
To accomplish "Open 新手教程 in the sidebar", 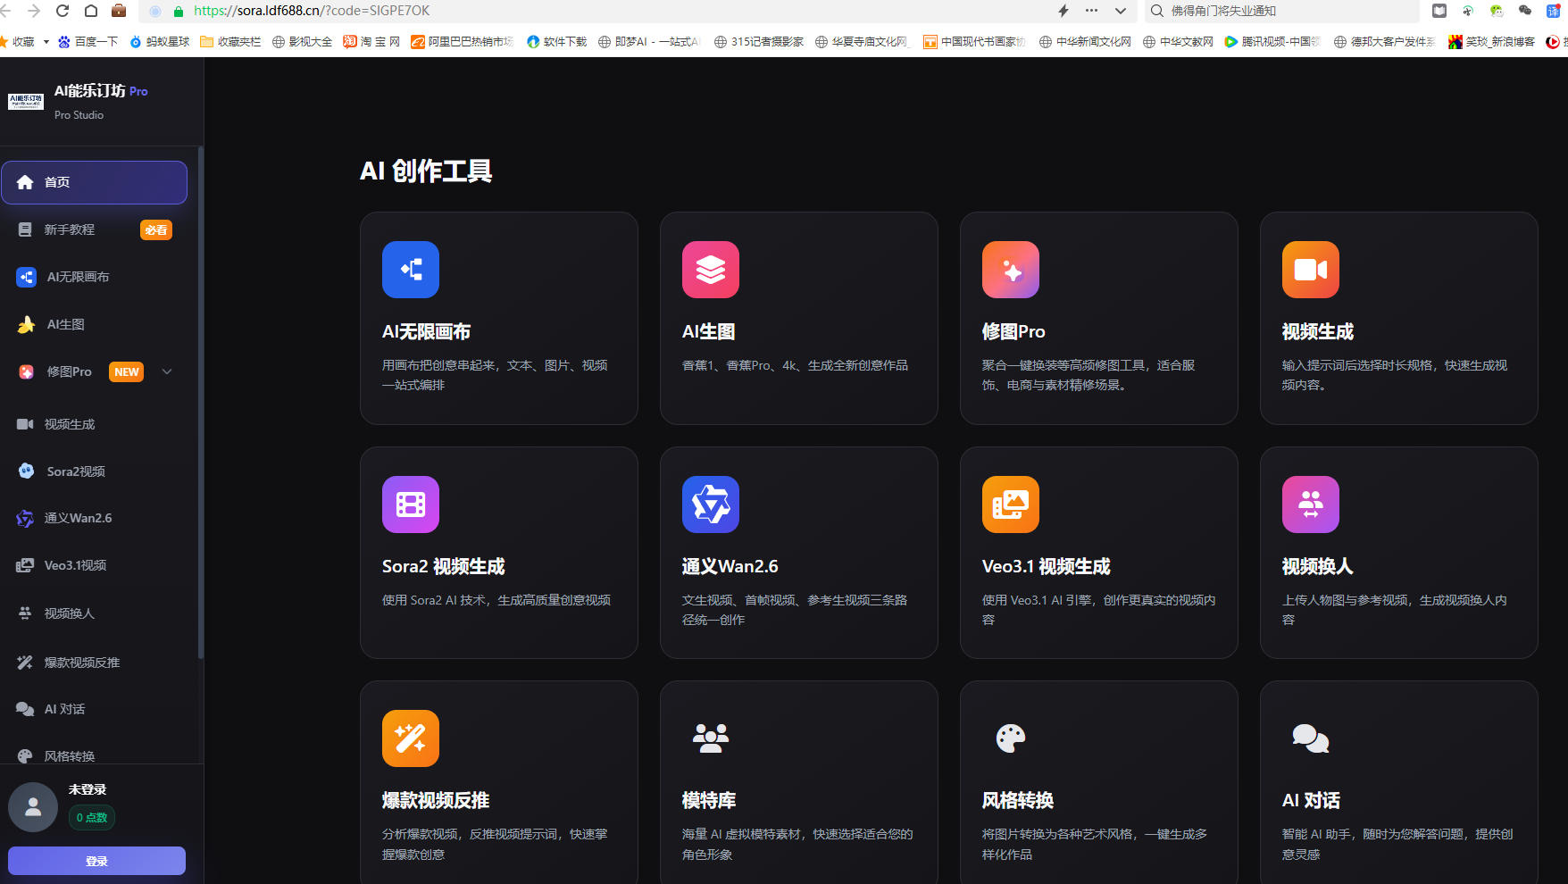I will tap(94, 229).
